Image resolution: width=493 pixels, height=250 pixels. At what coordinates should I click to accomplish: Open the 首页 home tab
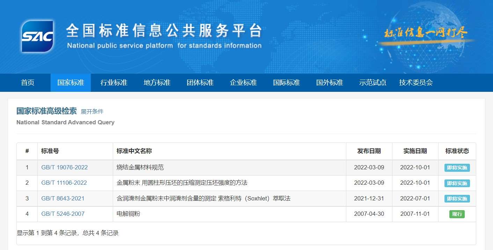(28, 83)
